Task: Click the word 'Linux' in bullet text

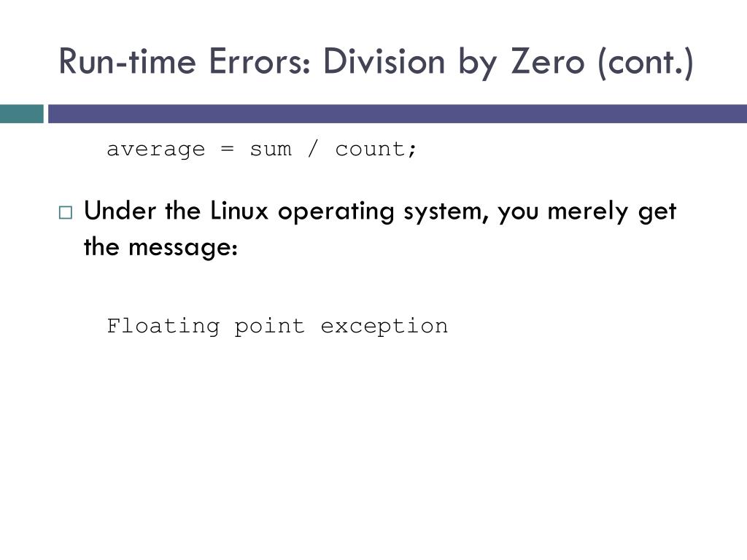Action: click(239, 210)
